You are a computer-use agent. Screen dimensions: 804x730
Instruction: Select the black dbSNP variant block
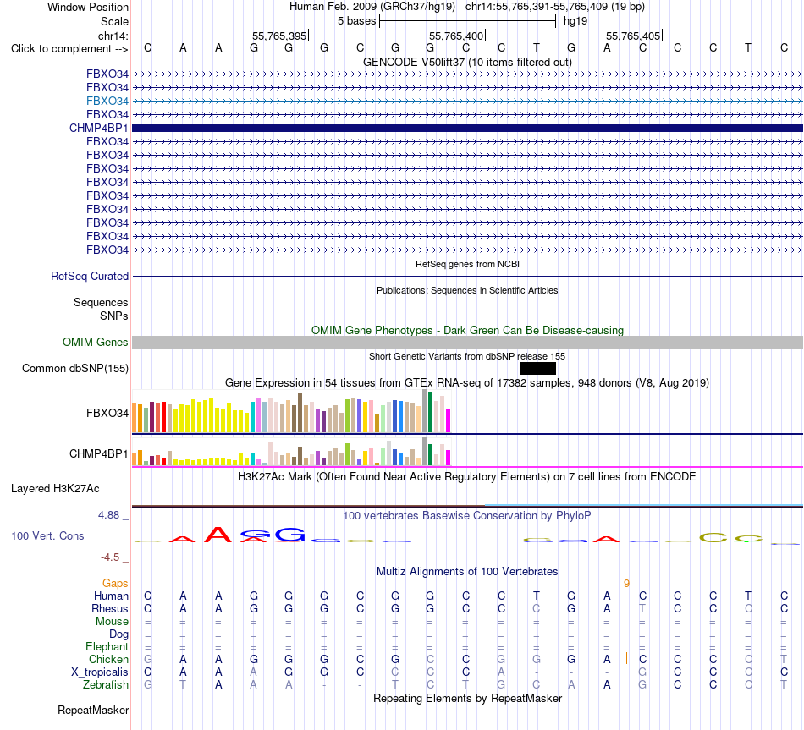coord(538,368)
